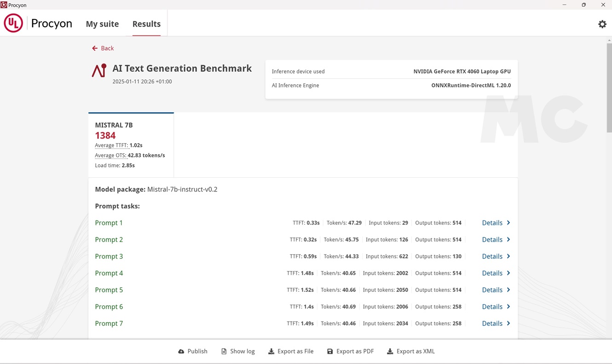Open the Prompt 6 link
This screenshot has height=364, width=612.
109,307
